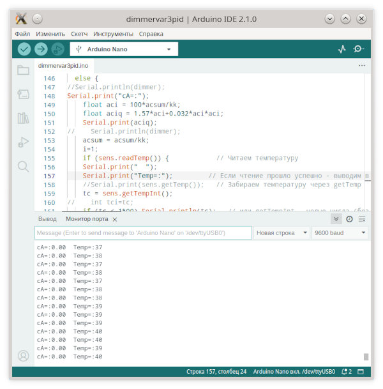
Task: Toggle the bottom panel from status bar
Action: tap(361, 371)
